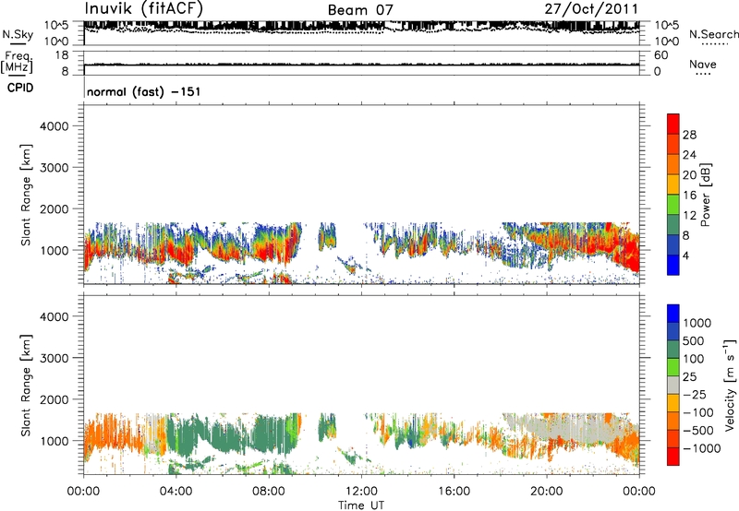Viewport: 739px width, 511px height.
Task: Select the power panel 'Slant Range [km]' label
Action: pos(26,195)
